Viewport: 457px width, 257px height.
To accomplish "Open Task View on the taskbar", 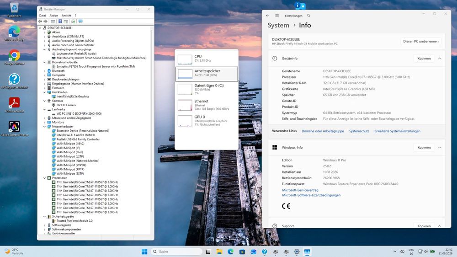I will coord(208,252).
